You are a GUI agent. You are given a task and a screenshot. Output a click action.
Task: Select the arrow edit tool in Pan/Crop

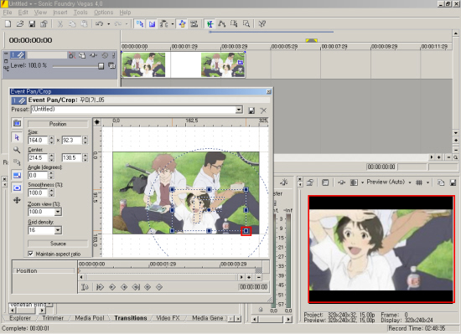[17, 137]
